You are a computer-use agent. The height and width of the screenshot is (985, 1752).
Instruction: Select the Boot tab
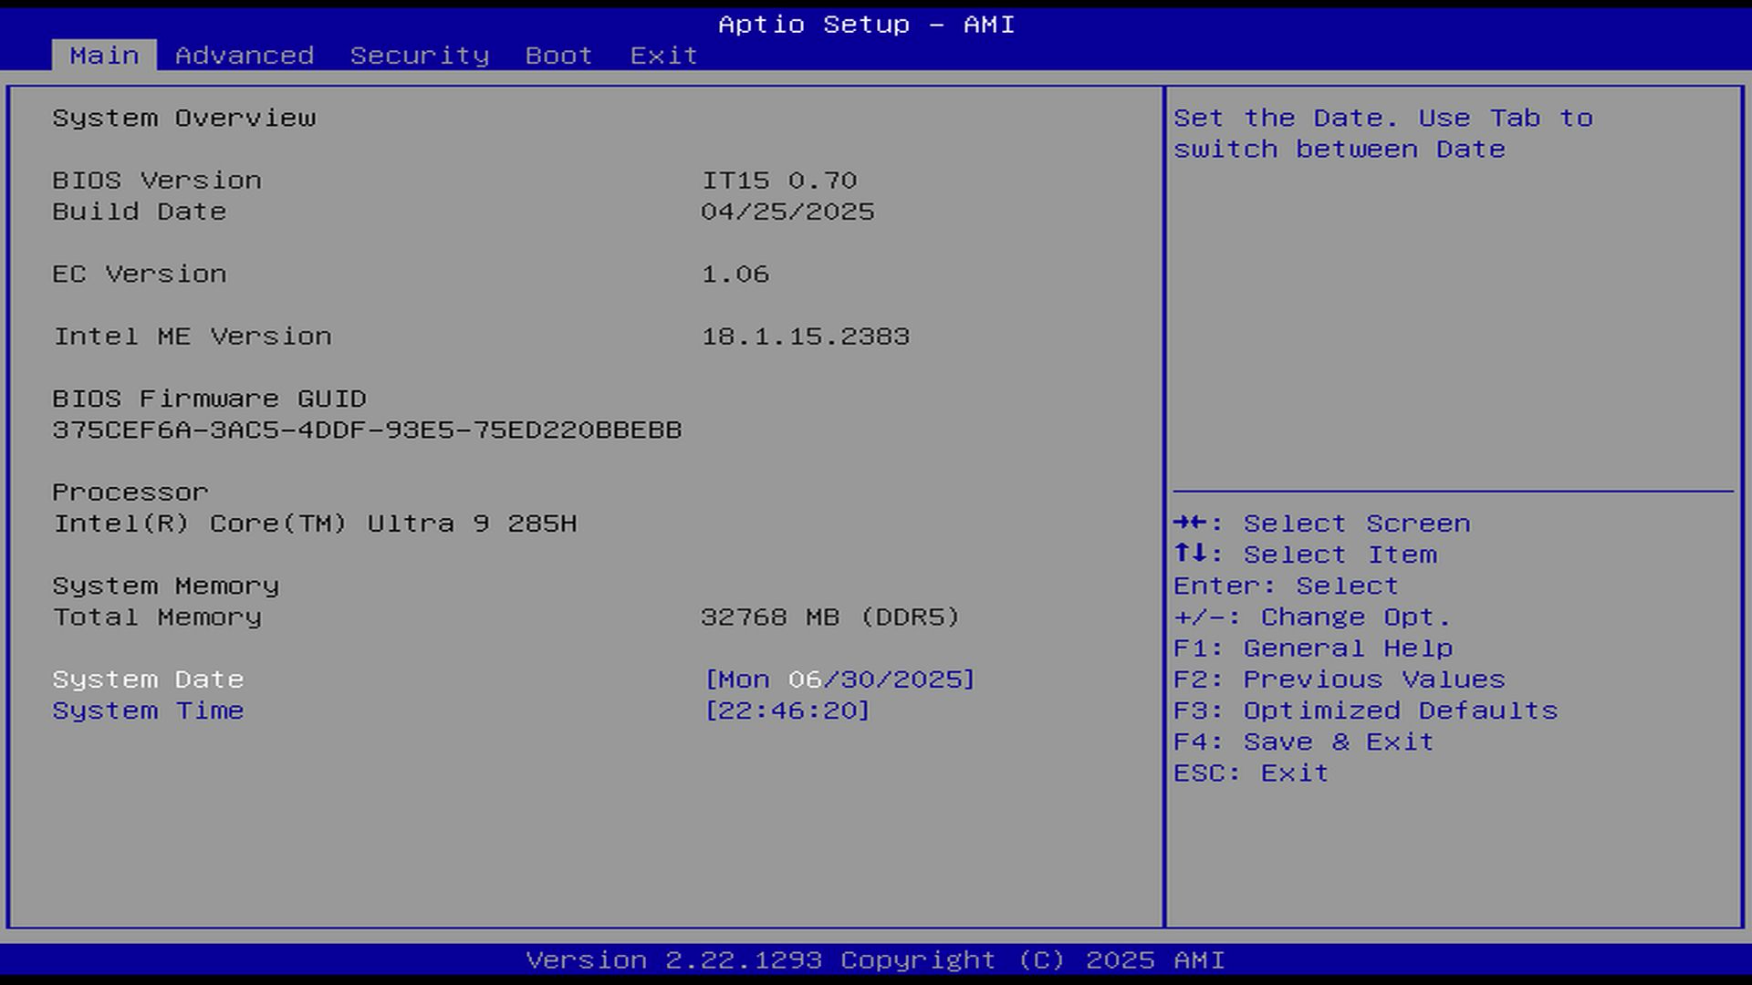(x=558, y=56)
